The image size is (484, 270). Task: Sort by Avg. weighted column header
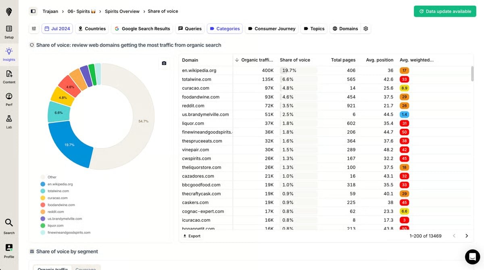coord(417,60)
